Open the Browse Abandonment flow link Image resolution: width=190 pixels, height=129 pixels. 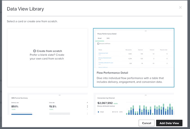tap(104, 58)
